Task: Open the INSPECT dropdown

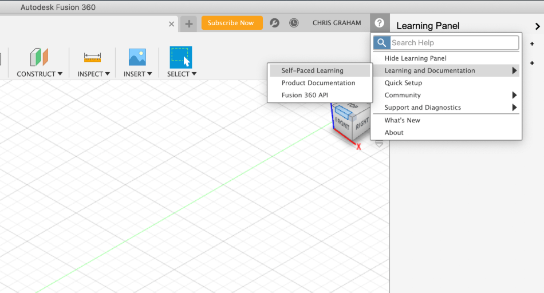Action: pyautogui.click(x=93, y=74)
